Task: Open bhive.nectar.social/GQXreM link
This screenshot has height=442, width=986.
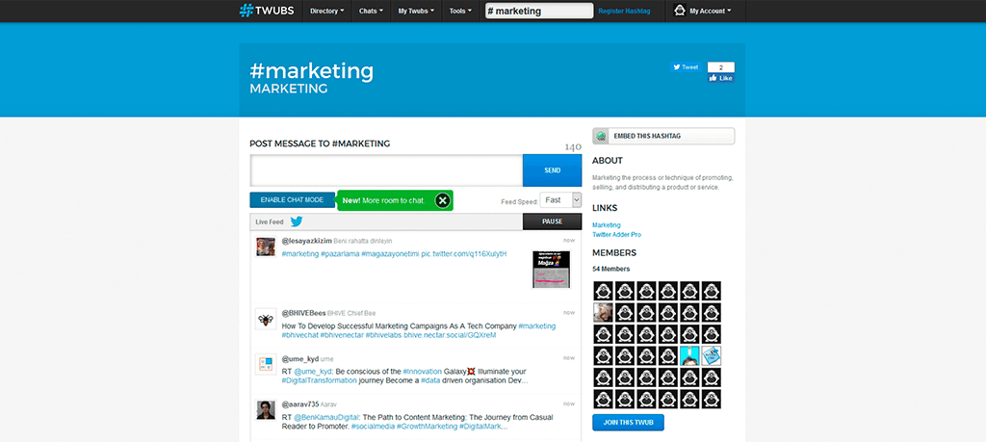Action: click(x=451, y=335)
